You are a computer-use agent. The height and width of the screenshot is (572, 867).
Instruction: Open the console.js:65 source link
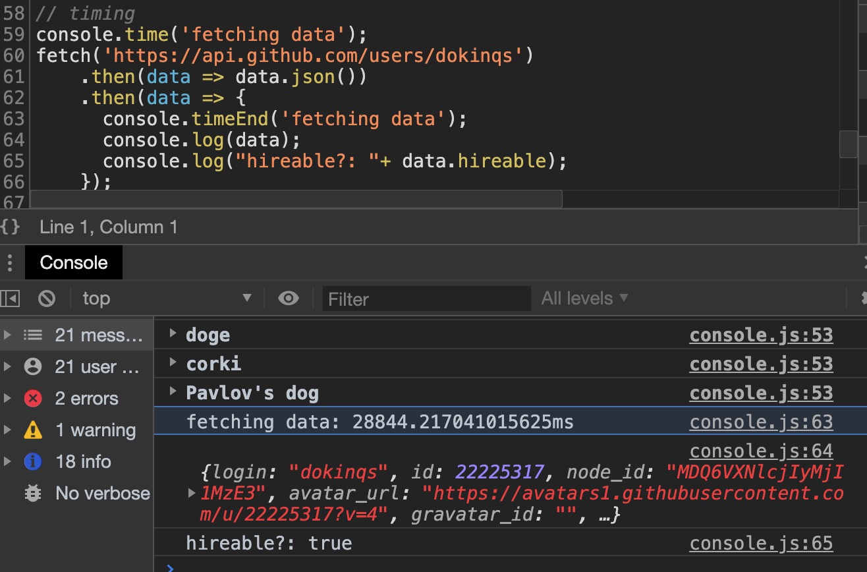tap(761, 544)
